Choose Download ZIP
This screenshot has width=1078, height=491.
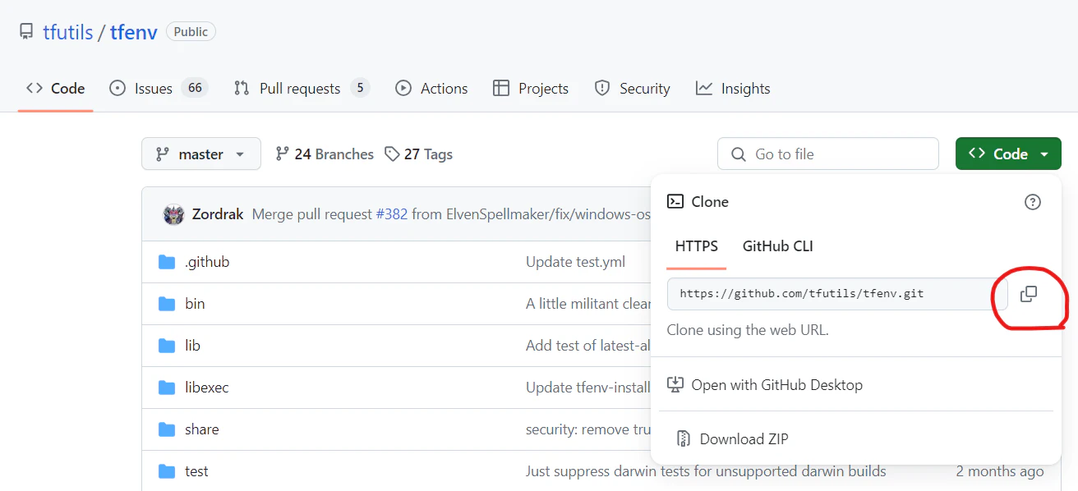click(x=732, y=439)
